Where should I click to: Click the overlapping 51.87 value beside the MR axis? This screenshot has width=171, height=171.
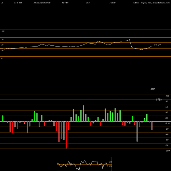pyautogui.click(x=159, y=100)
